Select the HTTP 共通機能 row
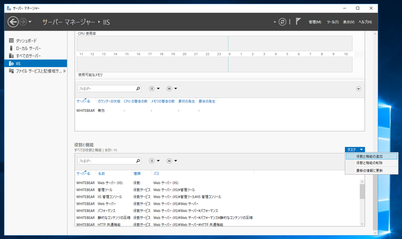The image size is (402, 239). point(217,224)
